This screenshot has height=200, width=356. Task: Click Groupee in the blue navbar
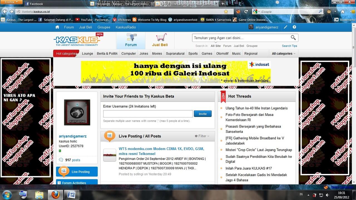click(x=104, y=27)
